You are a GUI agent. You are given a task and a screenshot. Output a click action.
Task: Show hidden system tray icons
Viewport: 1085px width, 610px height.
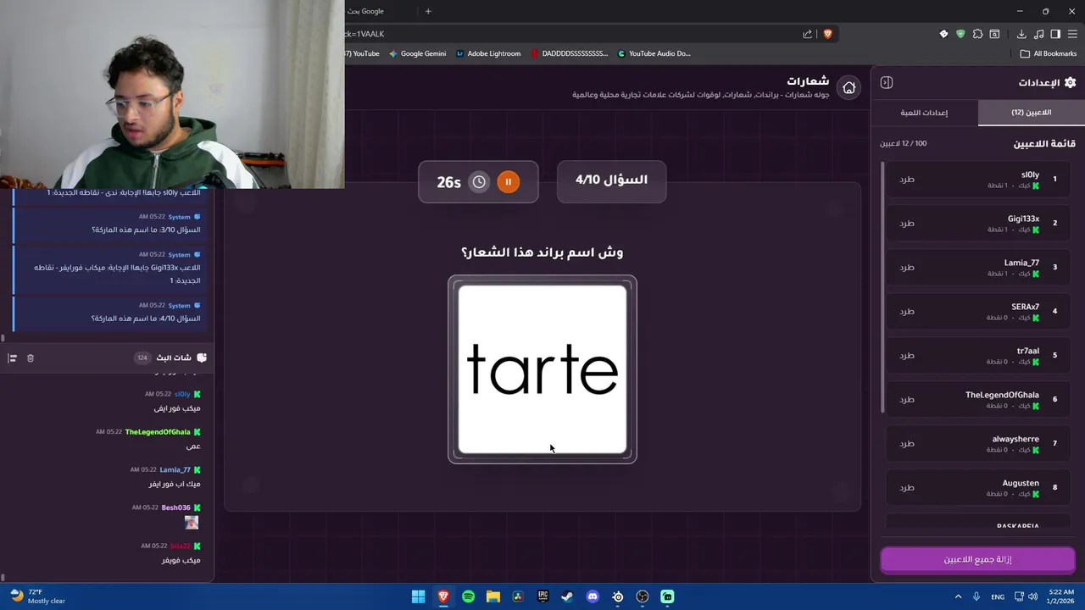958,596
